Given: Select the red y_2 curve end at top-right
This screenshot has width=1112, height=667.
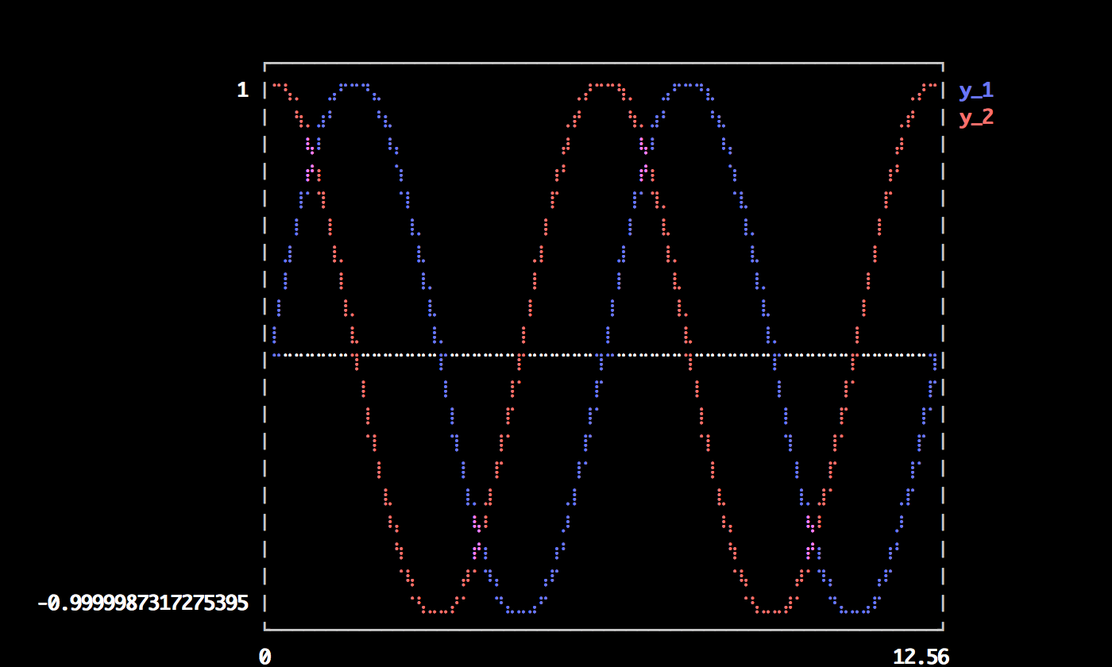Looking at the screenshot, I should pyautogui.click(x=934, y=85).
